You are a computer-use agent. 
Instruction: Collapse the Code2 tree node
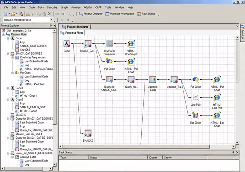(x=8, y=100)
